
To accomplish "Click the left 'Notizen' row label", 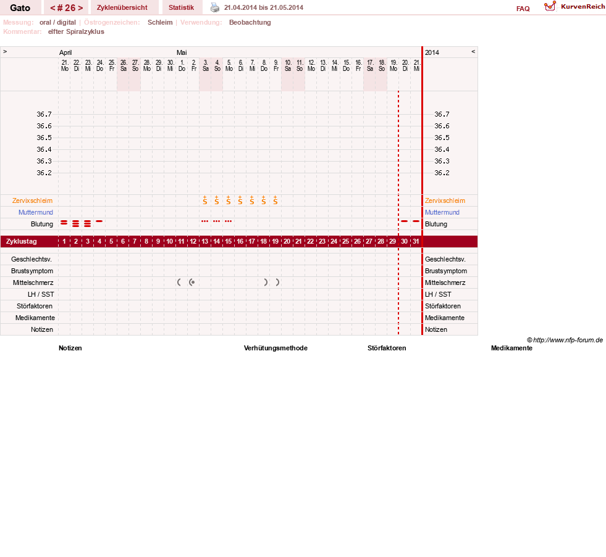I will 42,329.
